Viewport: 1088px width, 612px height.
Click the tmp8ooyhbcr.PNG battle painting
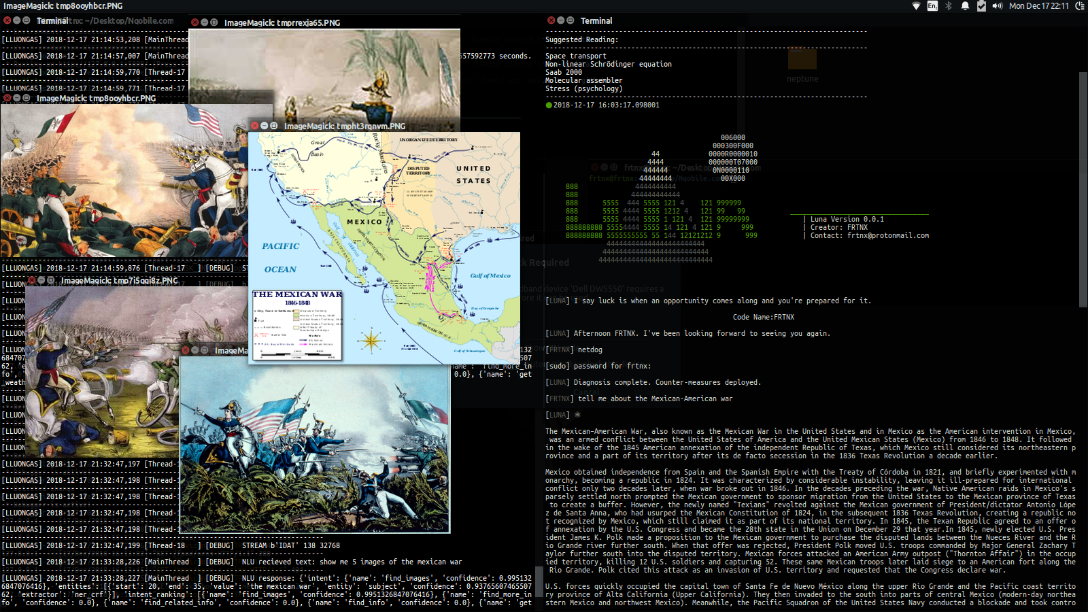[124, 181]
